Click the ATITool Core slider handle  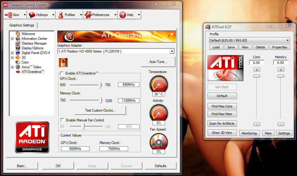257,76
